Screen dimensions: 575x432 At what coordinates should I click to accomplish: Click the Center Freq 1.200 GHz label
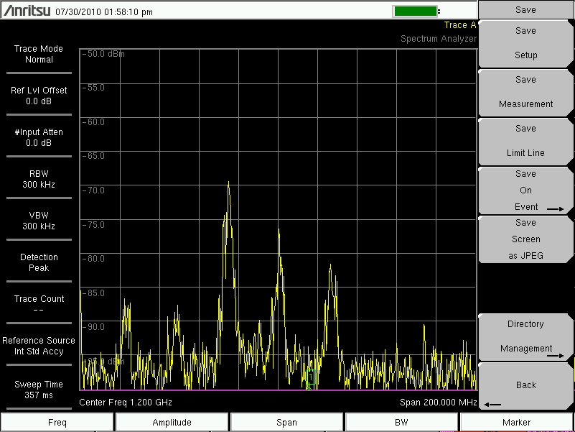click(126, 403)
